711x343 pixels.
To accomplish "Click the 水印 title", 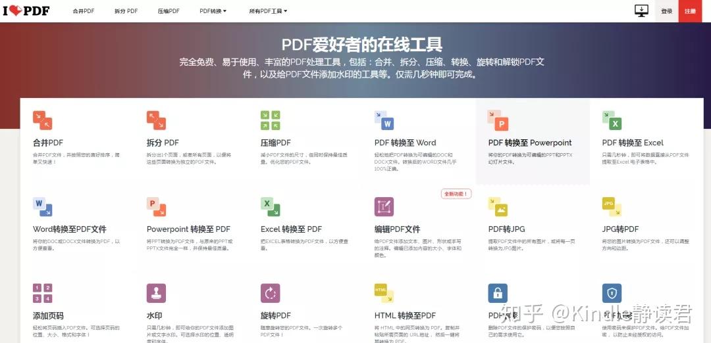I will 154,315.
